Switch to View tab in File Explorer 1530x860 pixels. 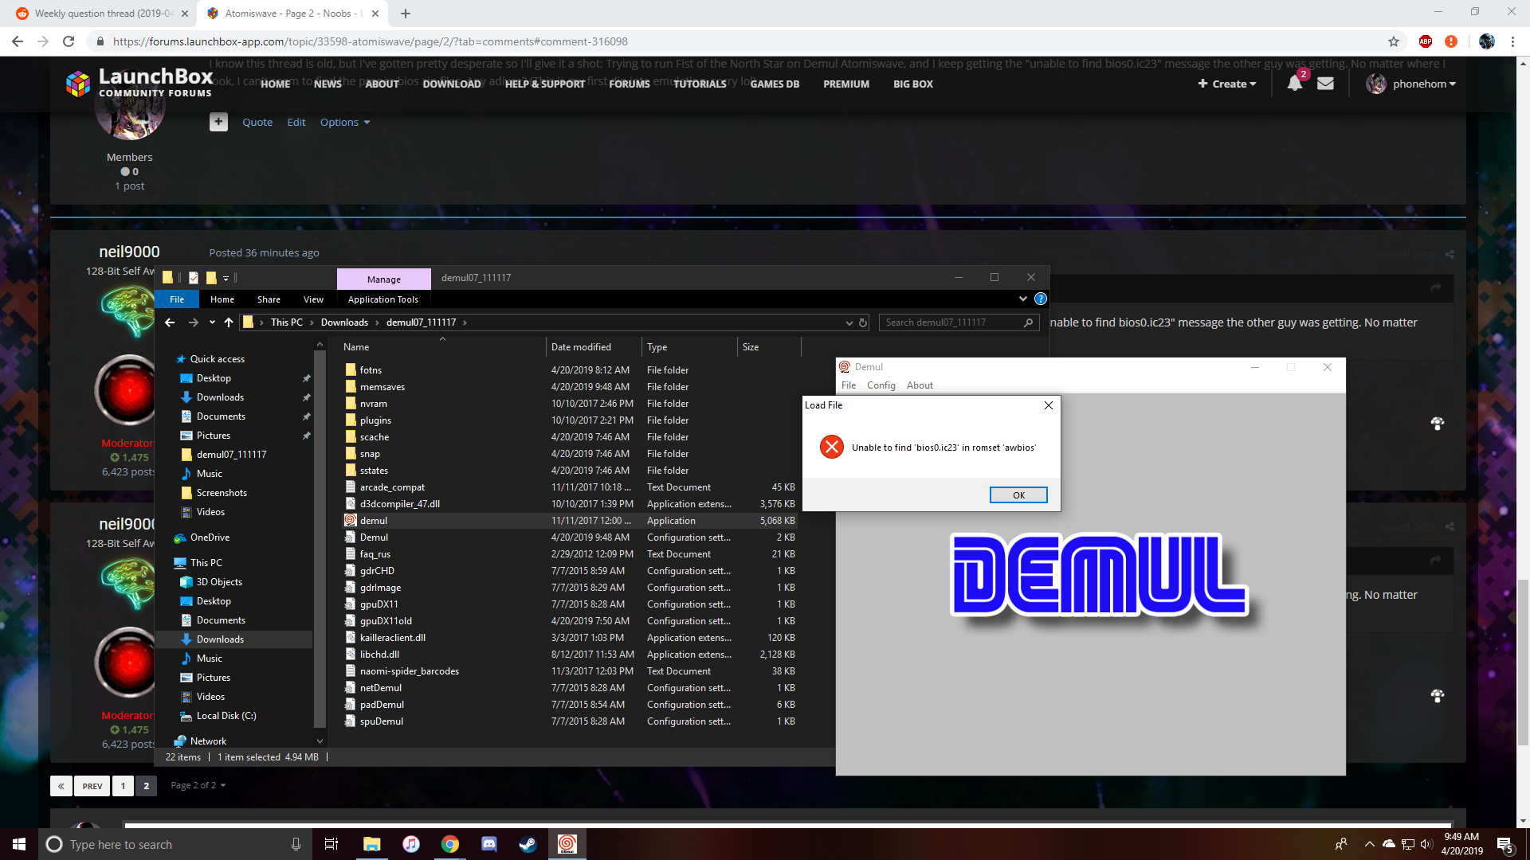coord(313,299)
